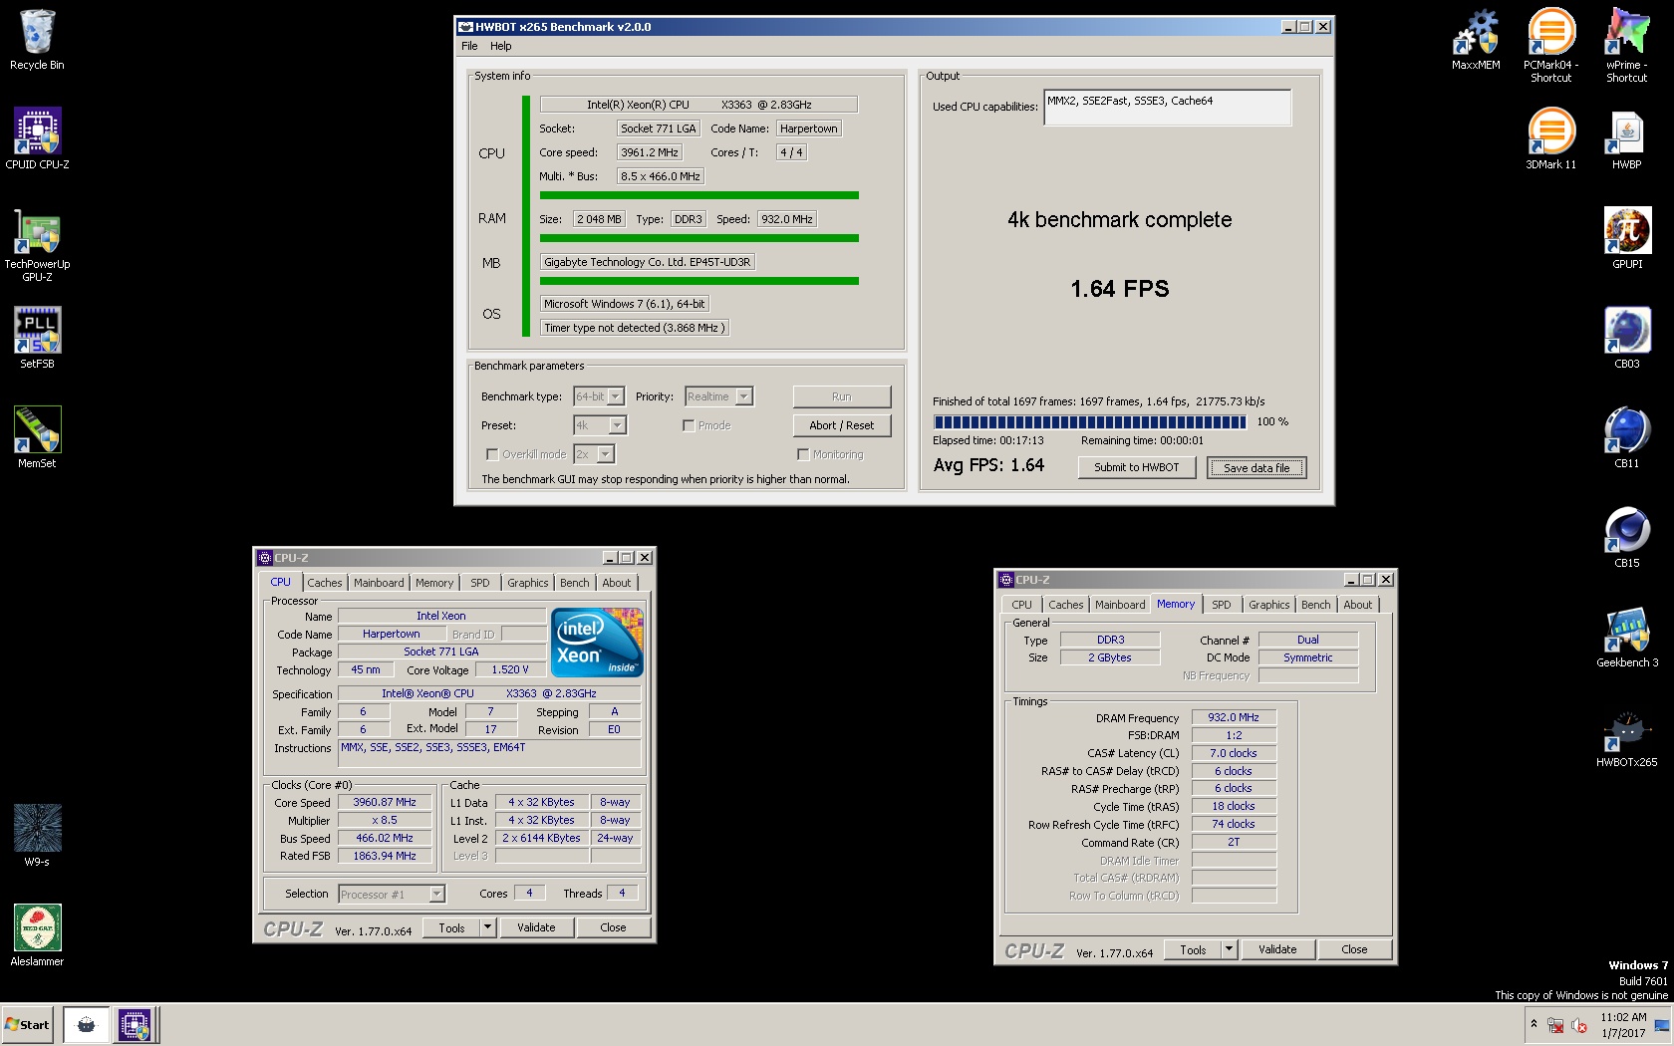Screen dimensions: 1674x1046
Task: Launch CPUID CPU-Z desktop shortcut
Action: pyautogui.click(x=37, y=138)
